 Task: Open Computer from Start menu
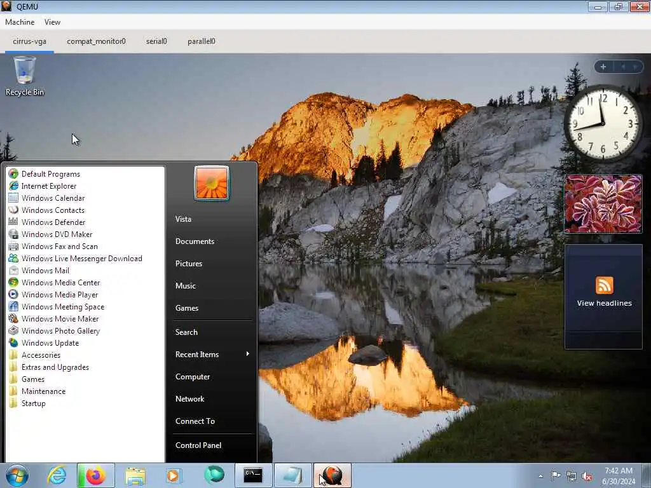click(193, 376)
